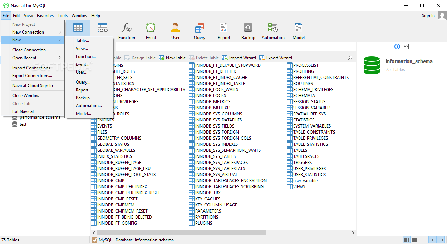Viewport: 447px width, 244px height.
Task: Open the Automation toolbar icon
Action: [x=273, y=31]
